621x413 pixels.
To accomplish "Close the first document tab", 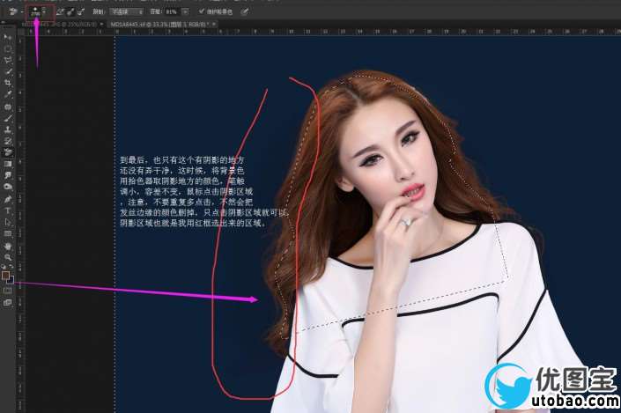I will 102,24.
